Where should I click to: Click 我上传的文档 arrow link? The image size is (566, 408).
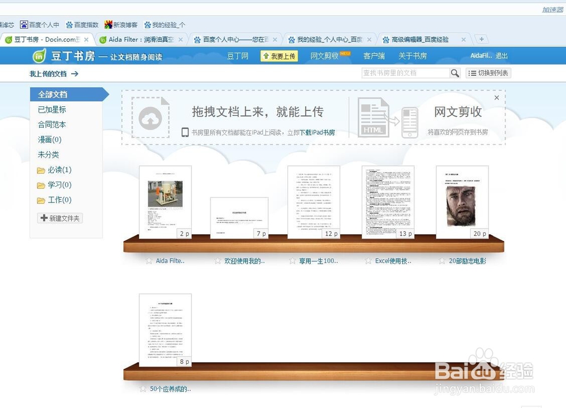(54, 74)
